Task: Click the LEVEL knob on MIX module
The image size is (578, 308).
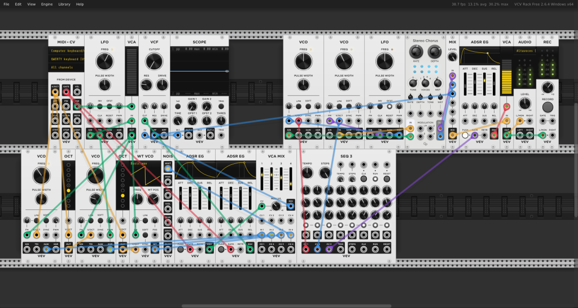Action: 452,57
